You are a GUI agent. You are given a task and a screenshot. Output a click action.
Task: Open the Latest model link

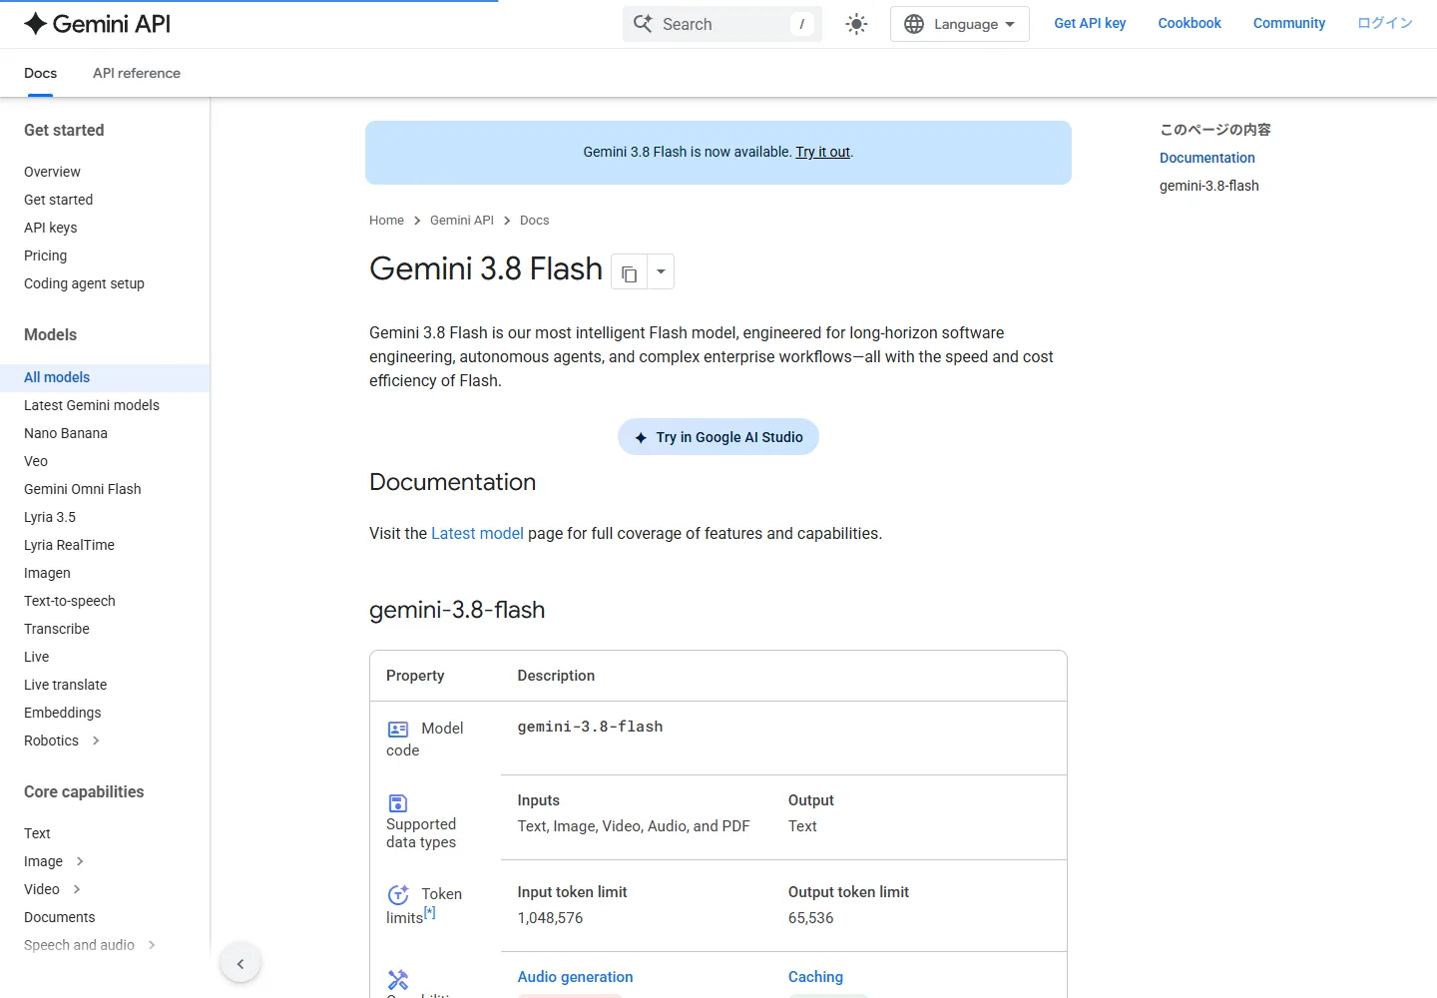coord(477,534)
